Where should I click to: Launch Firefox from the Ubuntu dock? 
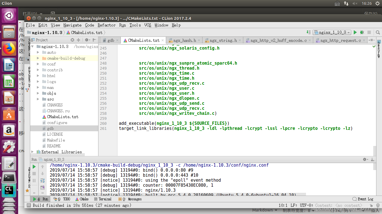pos(9,48)
